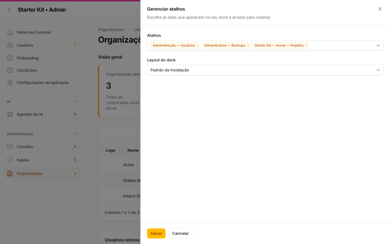Close the Gerenciar atalhos panel
Image resolution: width=390 pixels, height=244 pixels.
[380, 9]
